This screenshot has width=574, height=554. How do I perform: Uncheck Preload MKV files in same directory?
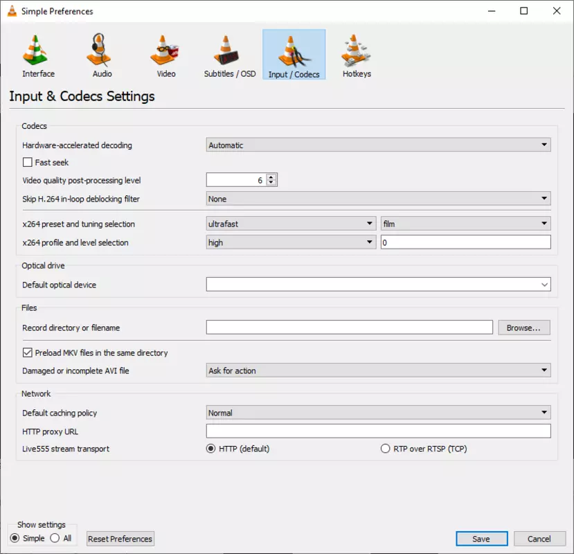[x=28, y=352]
